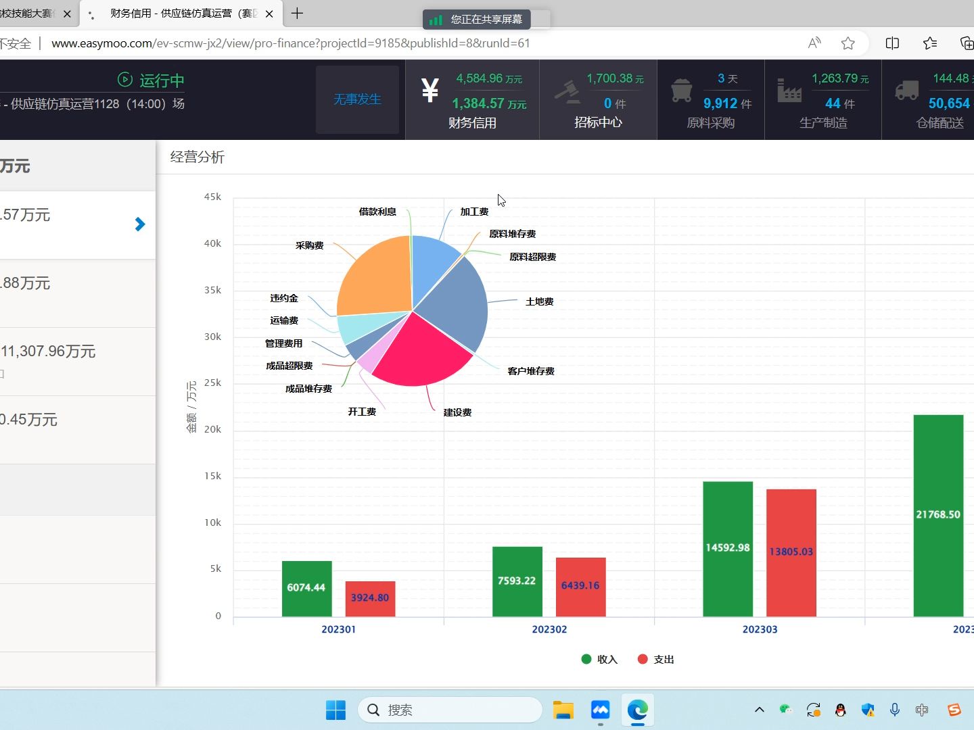
Task: Click the 原料采购 mine cart icon
Action: tap(681, 91)
